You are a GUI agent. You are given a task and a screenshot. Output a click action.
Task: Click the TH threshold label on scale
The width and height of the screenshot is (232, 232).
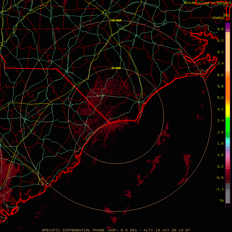[221, 201]
